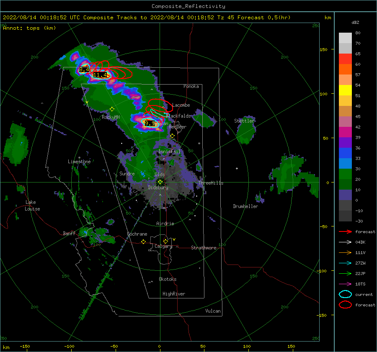Click the Drumheller label
377x352 pixels.
[245, 206]
